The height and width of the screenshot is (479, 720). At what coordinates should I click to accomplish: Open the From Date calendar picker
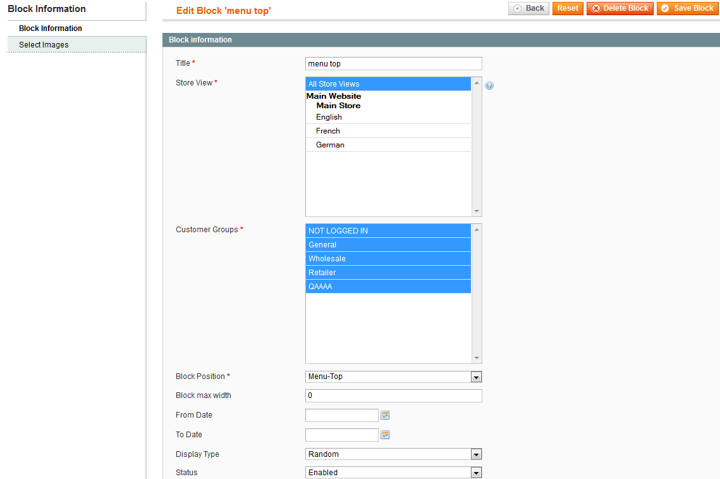(x=385, y=416)
